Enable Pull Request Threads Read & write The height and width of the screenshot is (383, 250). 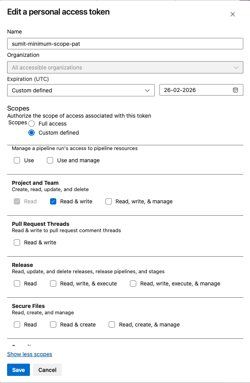17,242
